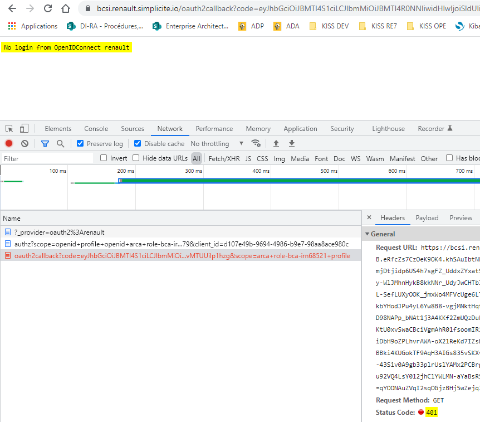Stop recording network log with red button
Image resolution: width=480 pixels, height=422 pixels.
point(9,143)
